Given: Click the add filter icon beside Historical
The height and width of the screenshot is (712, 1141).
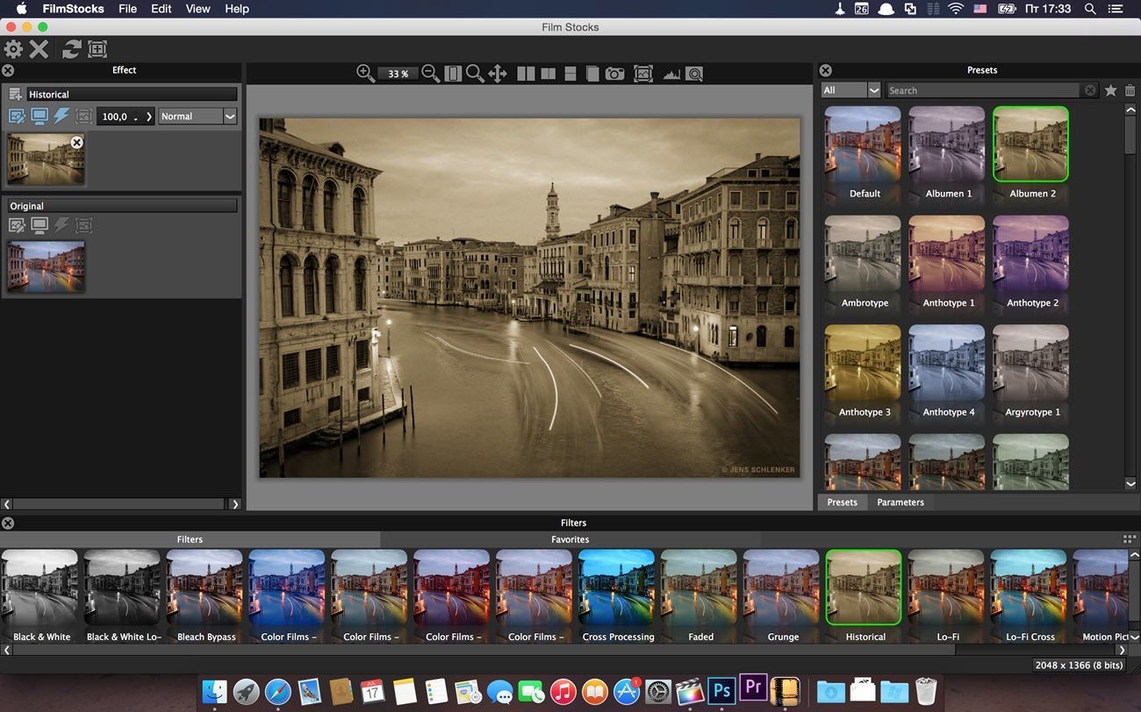Looking at the screenshot, I should 16,94.
